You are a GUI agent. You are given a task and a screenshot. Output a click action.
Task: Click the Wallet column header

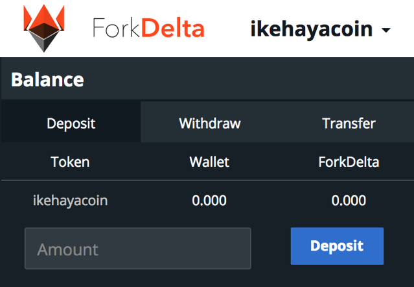coord(209,162)
